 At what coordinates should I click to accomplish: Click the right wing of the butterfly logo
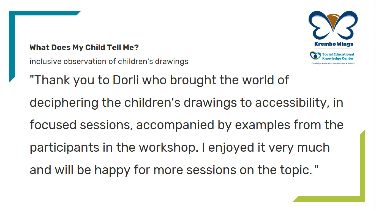pyautogui.click(x=346, y=25)
